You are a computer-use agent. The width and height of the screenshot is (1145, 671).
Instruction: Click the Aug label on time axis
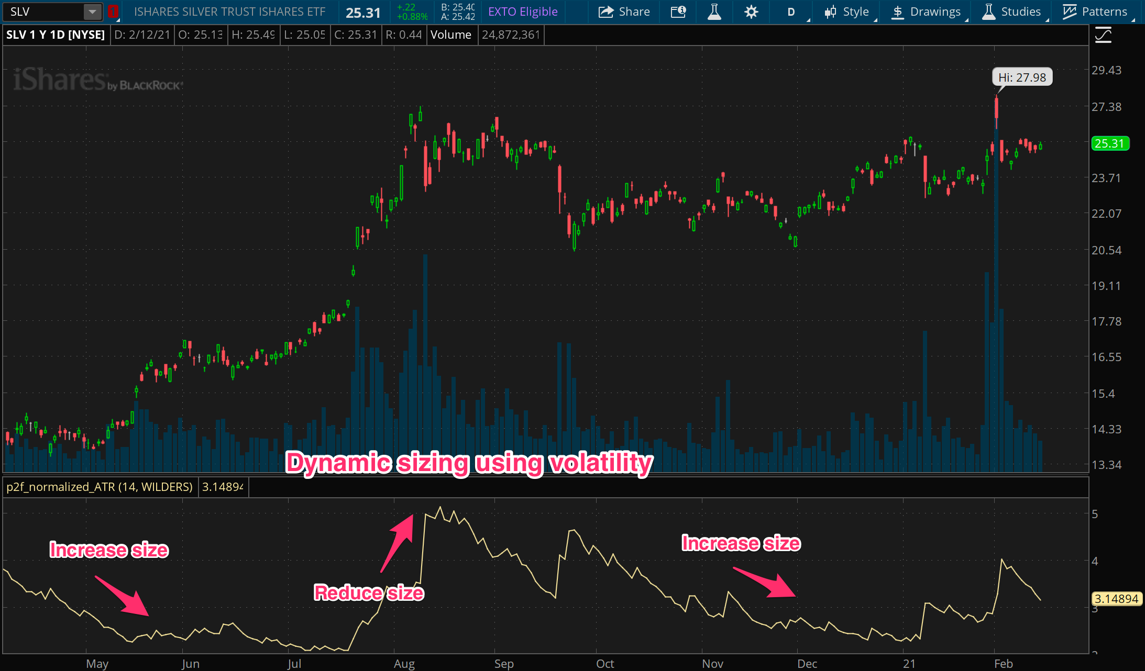tap(404, 664)
